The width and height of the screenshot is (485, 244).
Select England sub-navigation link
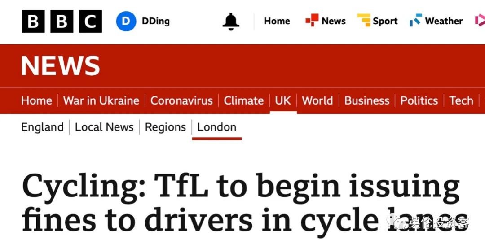(42, 127)
